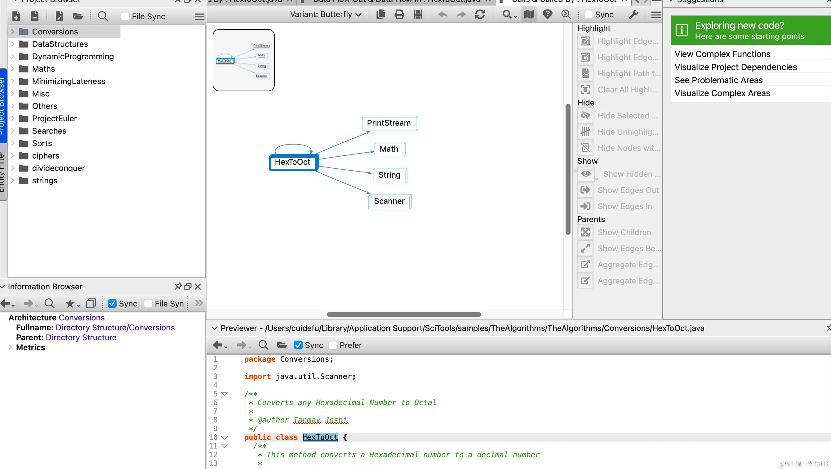Image resolution: width=831 pixels, height=469 pixels.
Task: Click the open folder icon in Project Browser toolbar
Action: click(78, 16)
